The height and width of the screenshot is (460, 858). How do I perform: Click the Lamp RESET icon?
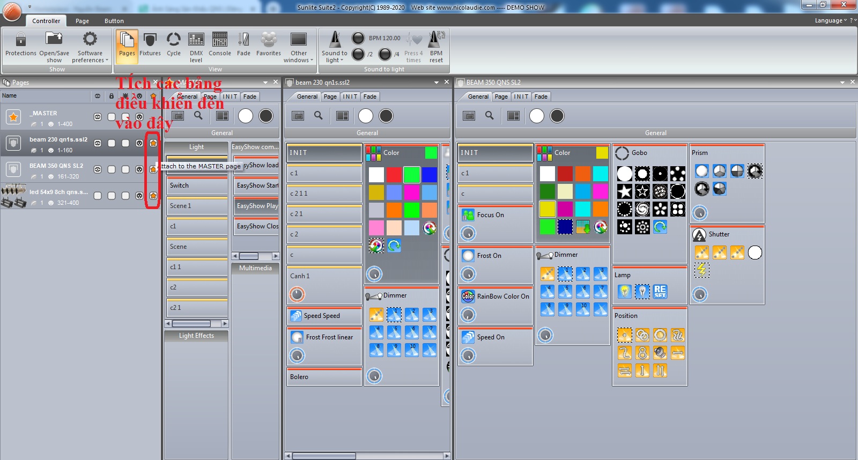[x=660, y=291]
